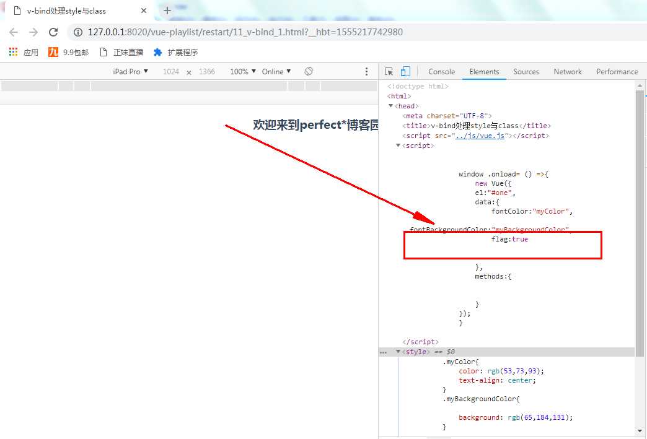Switch to the Console tab

pyautogui.click(x=441, y=72)
